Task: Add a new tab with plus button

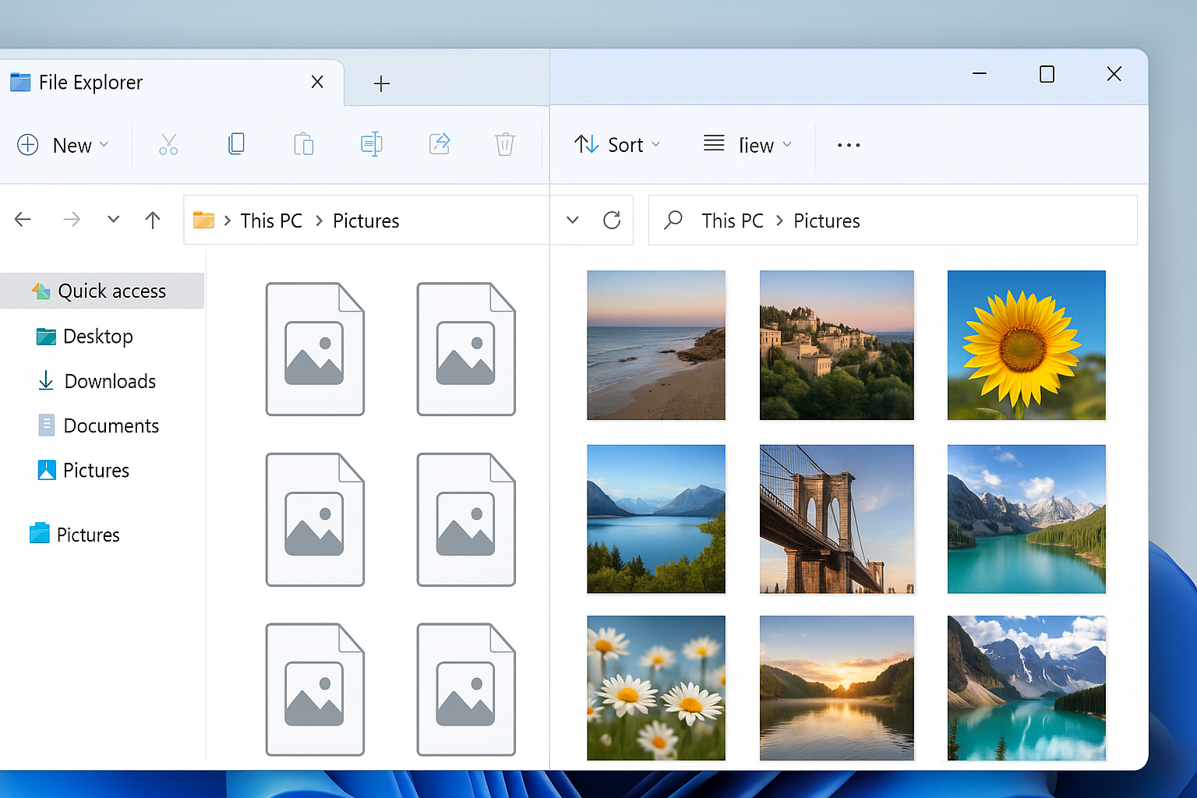Action: 382,83
